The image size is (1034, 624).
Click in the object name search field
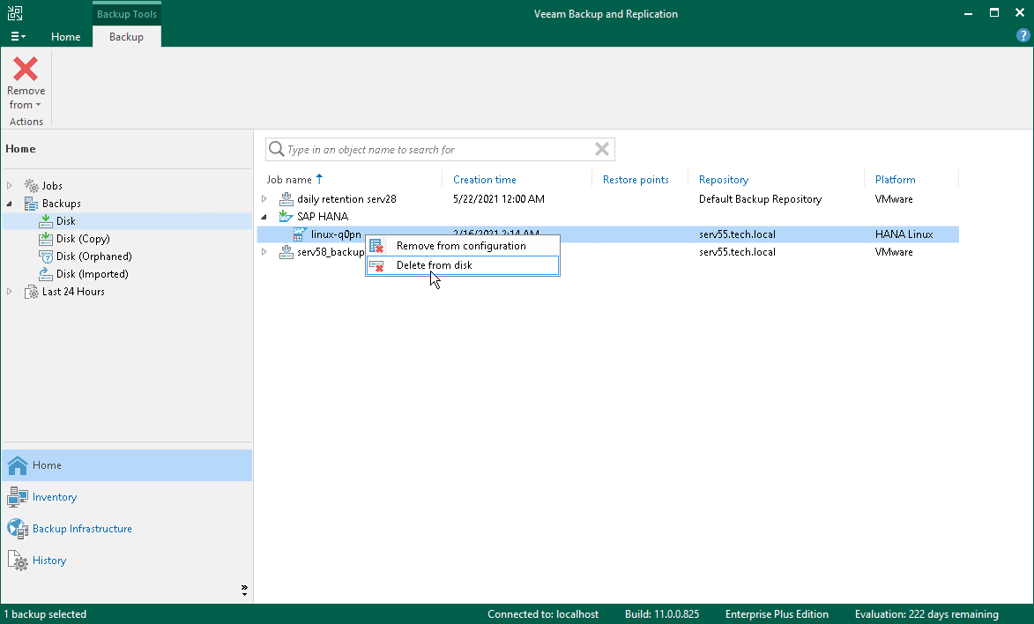(438, 150)
